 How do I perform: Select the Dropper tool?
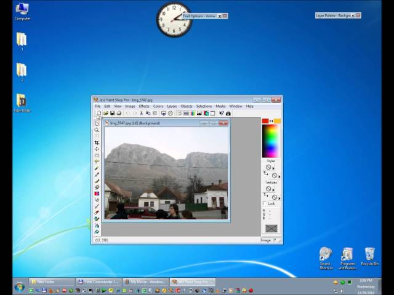97,175
